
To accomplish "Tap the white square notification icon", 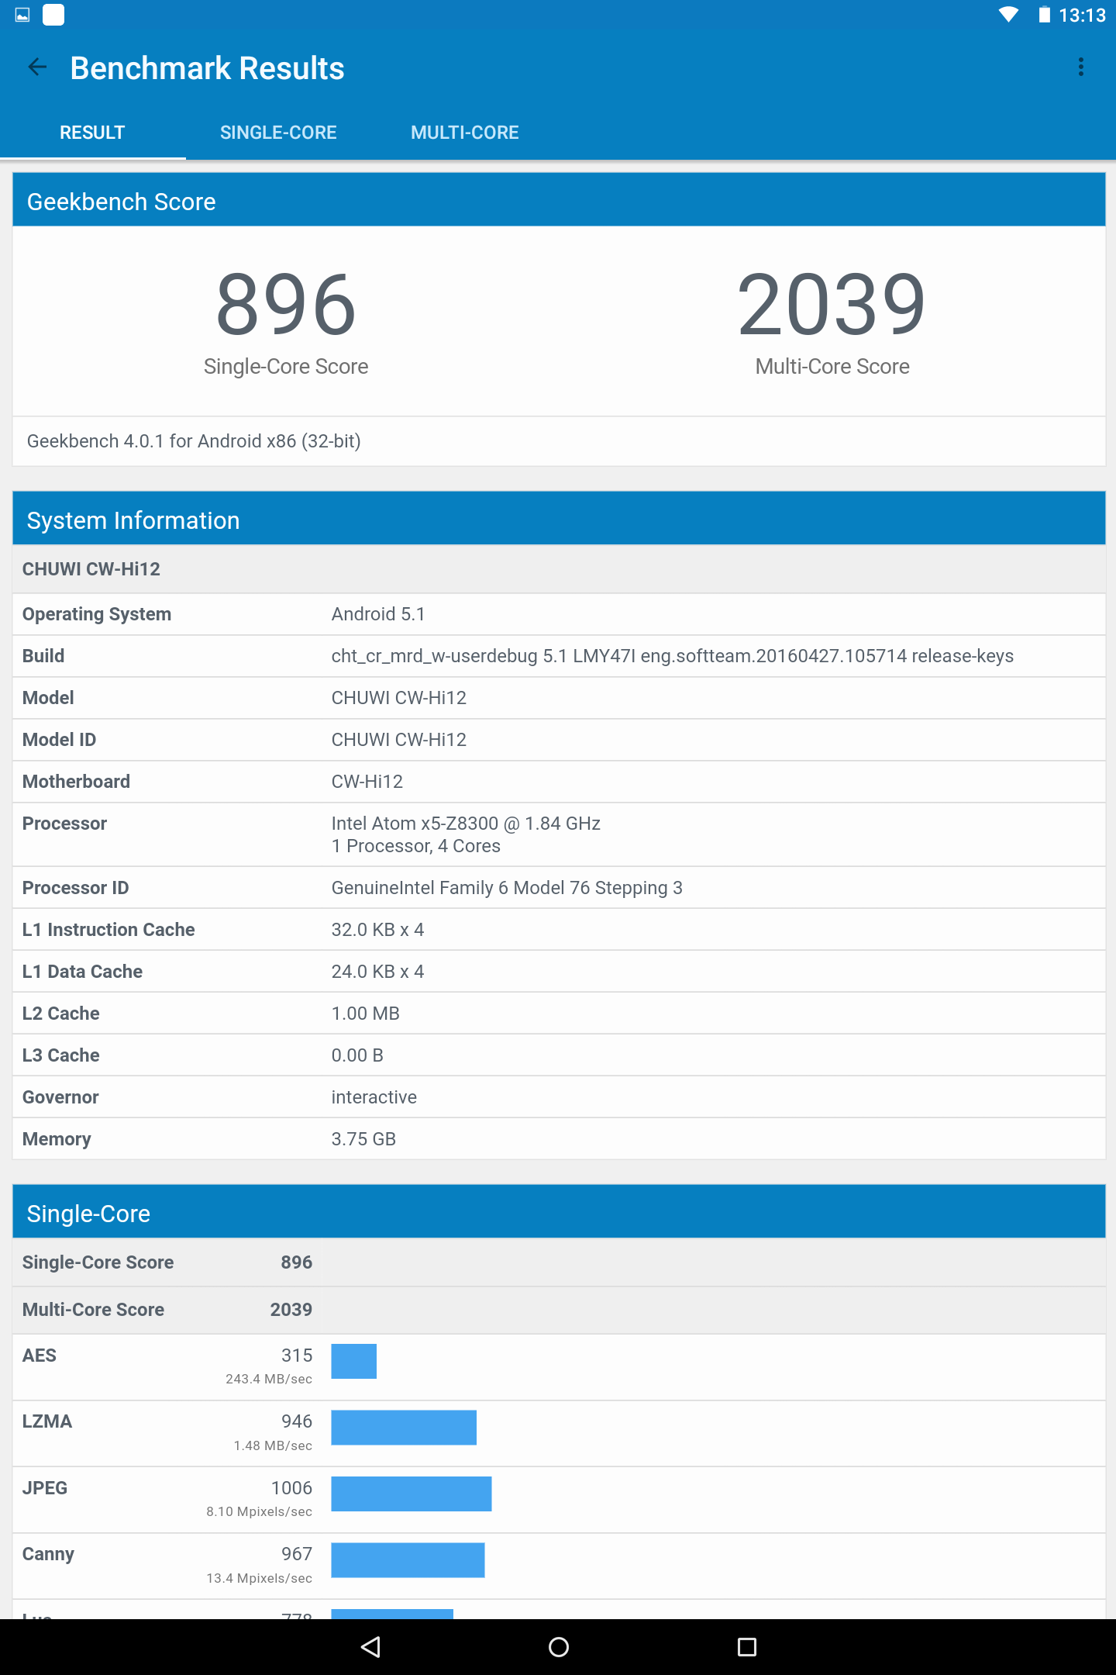I will coord(53,15).
